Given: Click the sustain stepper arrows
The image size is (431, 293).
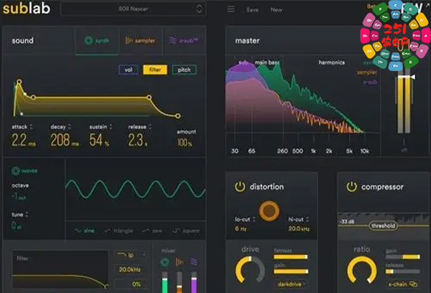Looking at the screenshot, I should point(111,127).
